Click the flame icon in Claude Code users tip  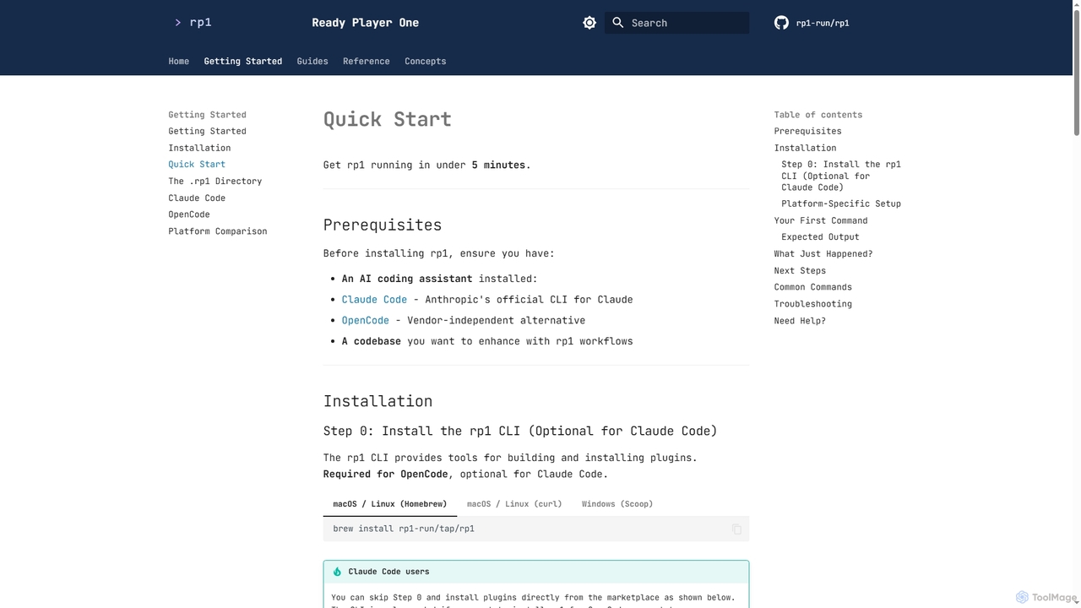337,572
